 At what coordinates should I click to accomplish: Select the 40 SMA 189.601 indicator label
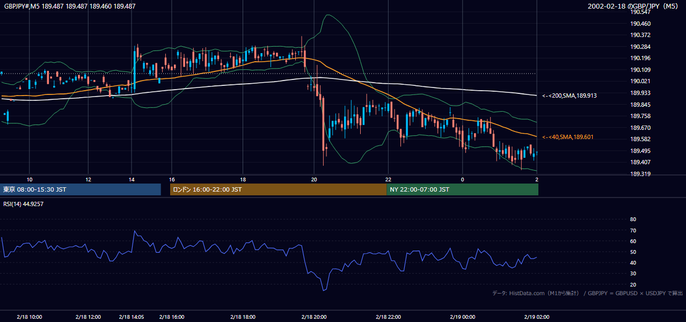point(567,137)
